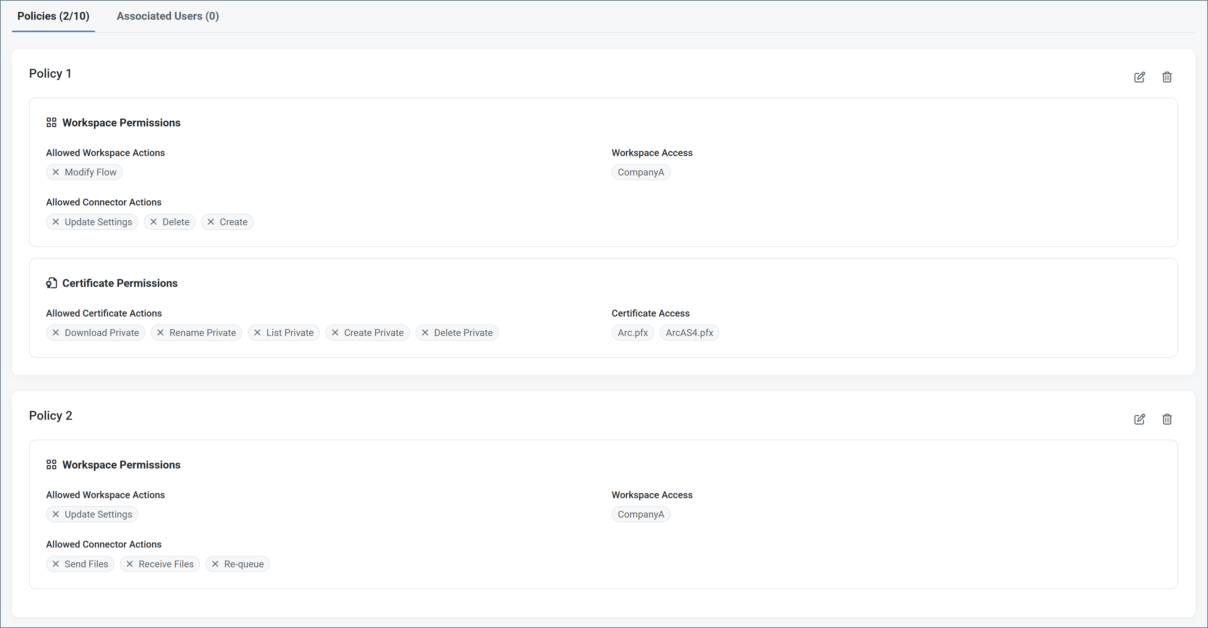Click the ArcAS4.pfx certificate chip
The width and height of the screenshot is (1208, 628).
click(x=689, y=333)
